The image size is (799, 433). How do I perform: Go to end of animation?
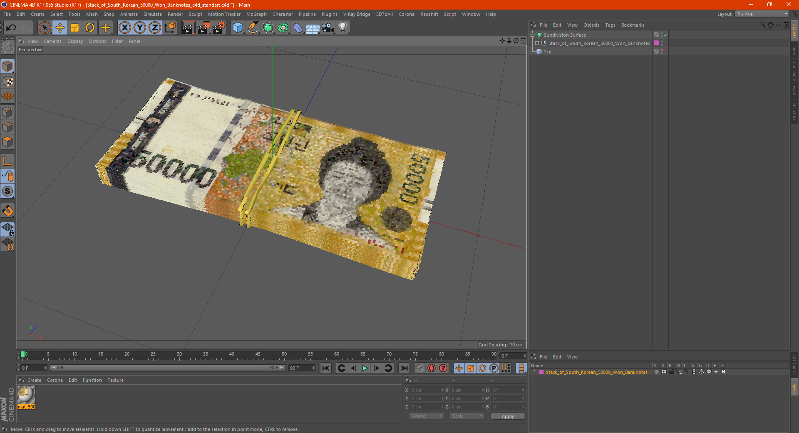(404, 368)
